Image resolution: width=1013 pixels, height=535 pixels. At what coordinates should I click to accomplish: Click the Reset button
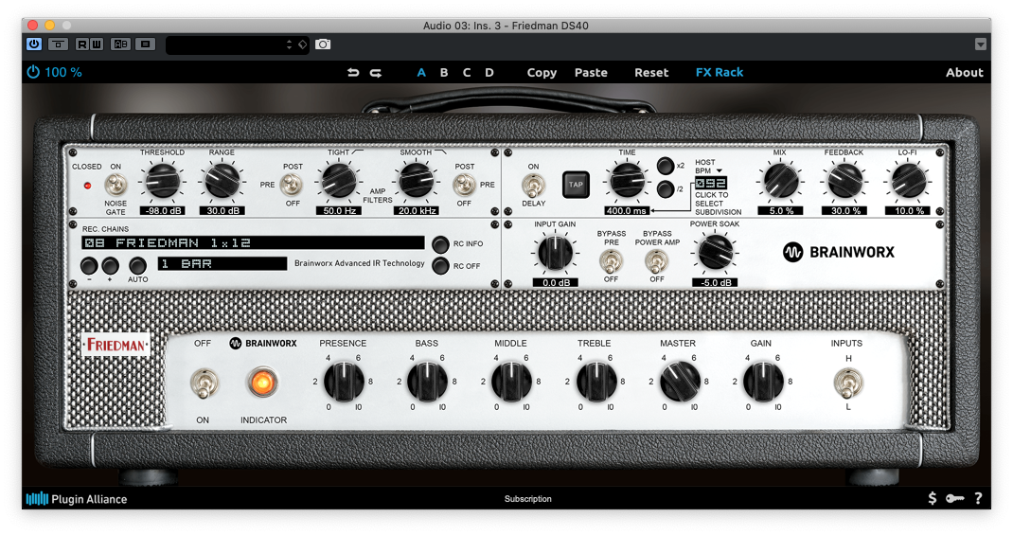coord(651,72)
